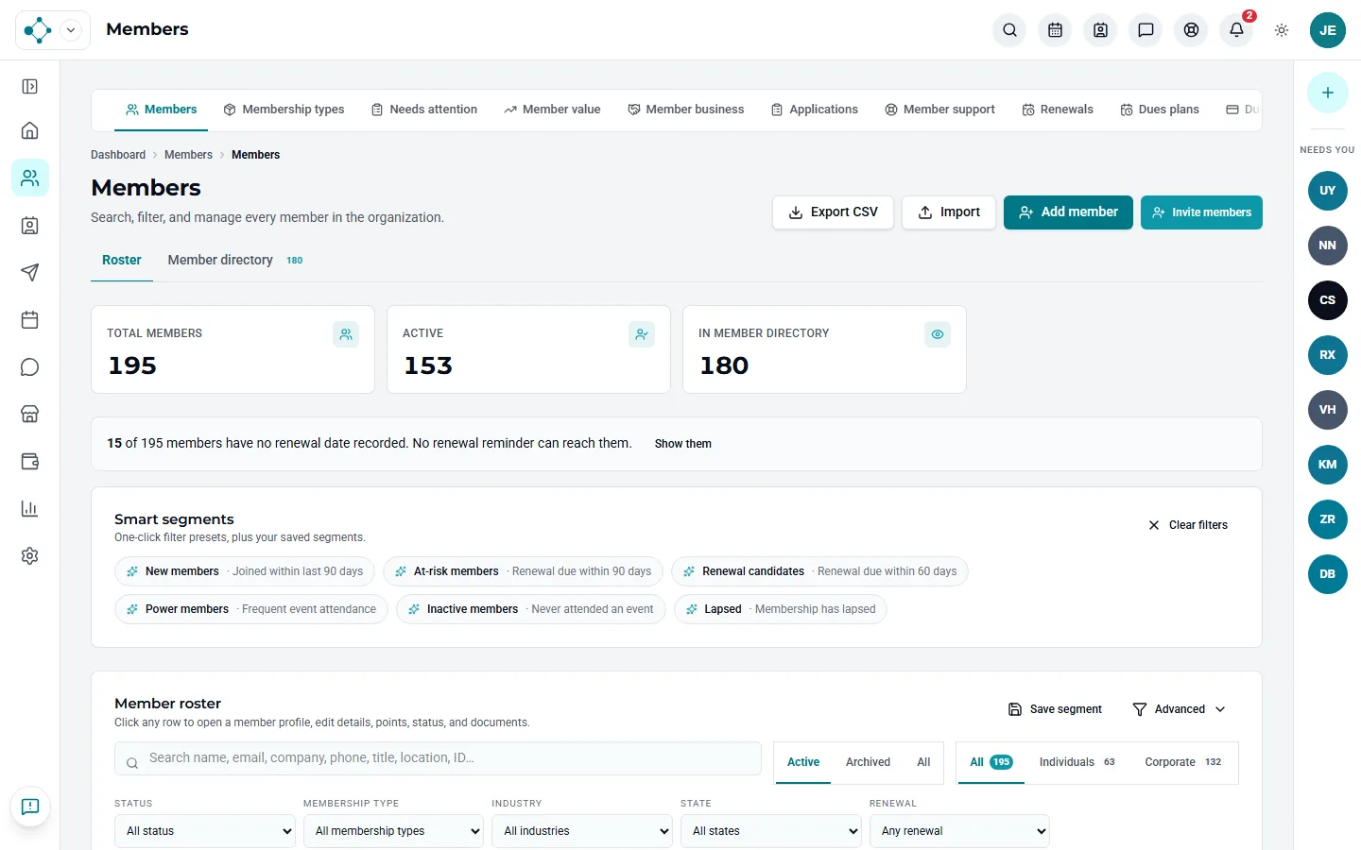
Task: Open the Renewal filter dropdown
Action: click(x=959, y=831)
